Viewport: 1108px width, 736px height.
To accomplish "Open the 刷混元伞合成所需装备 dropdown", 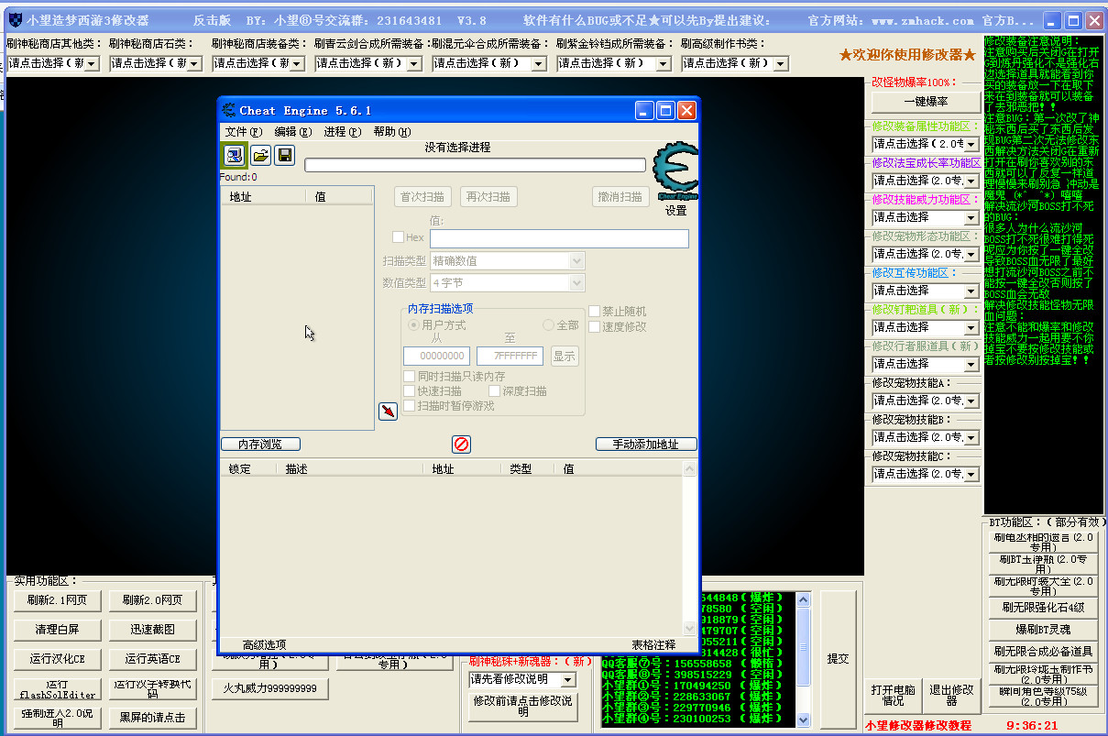I will (489, 63).
